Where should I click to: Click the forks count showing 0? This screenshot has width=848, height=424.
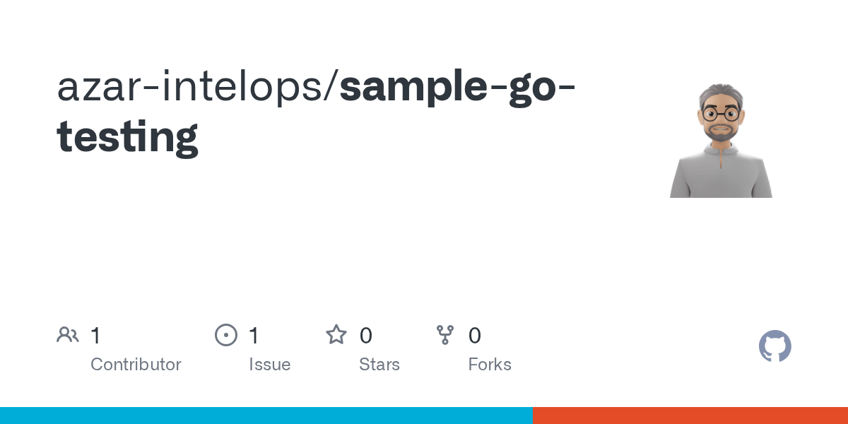(x=475, y=336)
